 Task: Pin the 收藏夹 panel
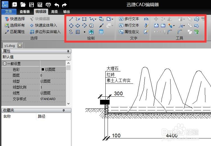point(64,110)
